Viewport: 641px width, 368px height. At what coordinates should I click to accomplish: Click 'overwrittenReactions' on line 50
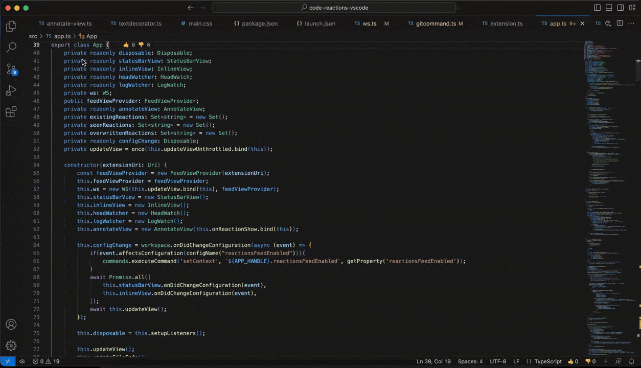122,133
